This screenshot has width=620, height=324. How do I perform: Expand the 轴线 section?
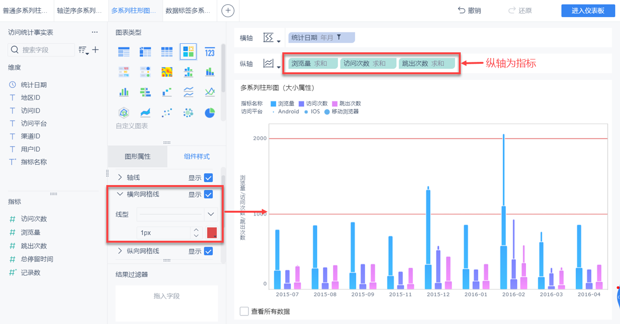120,177
